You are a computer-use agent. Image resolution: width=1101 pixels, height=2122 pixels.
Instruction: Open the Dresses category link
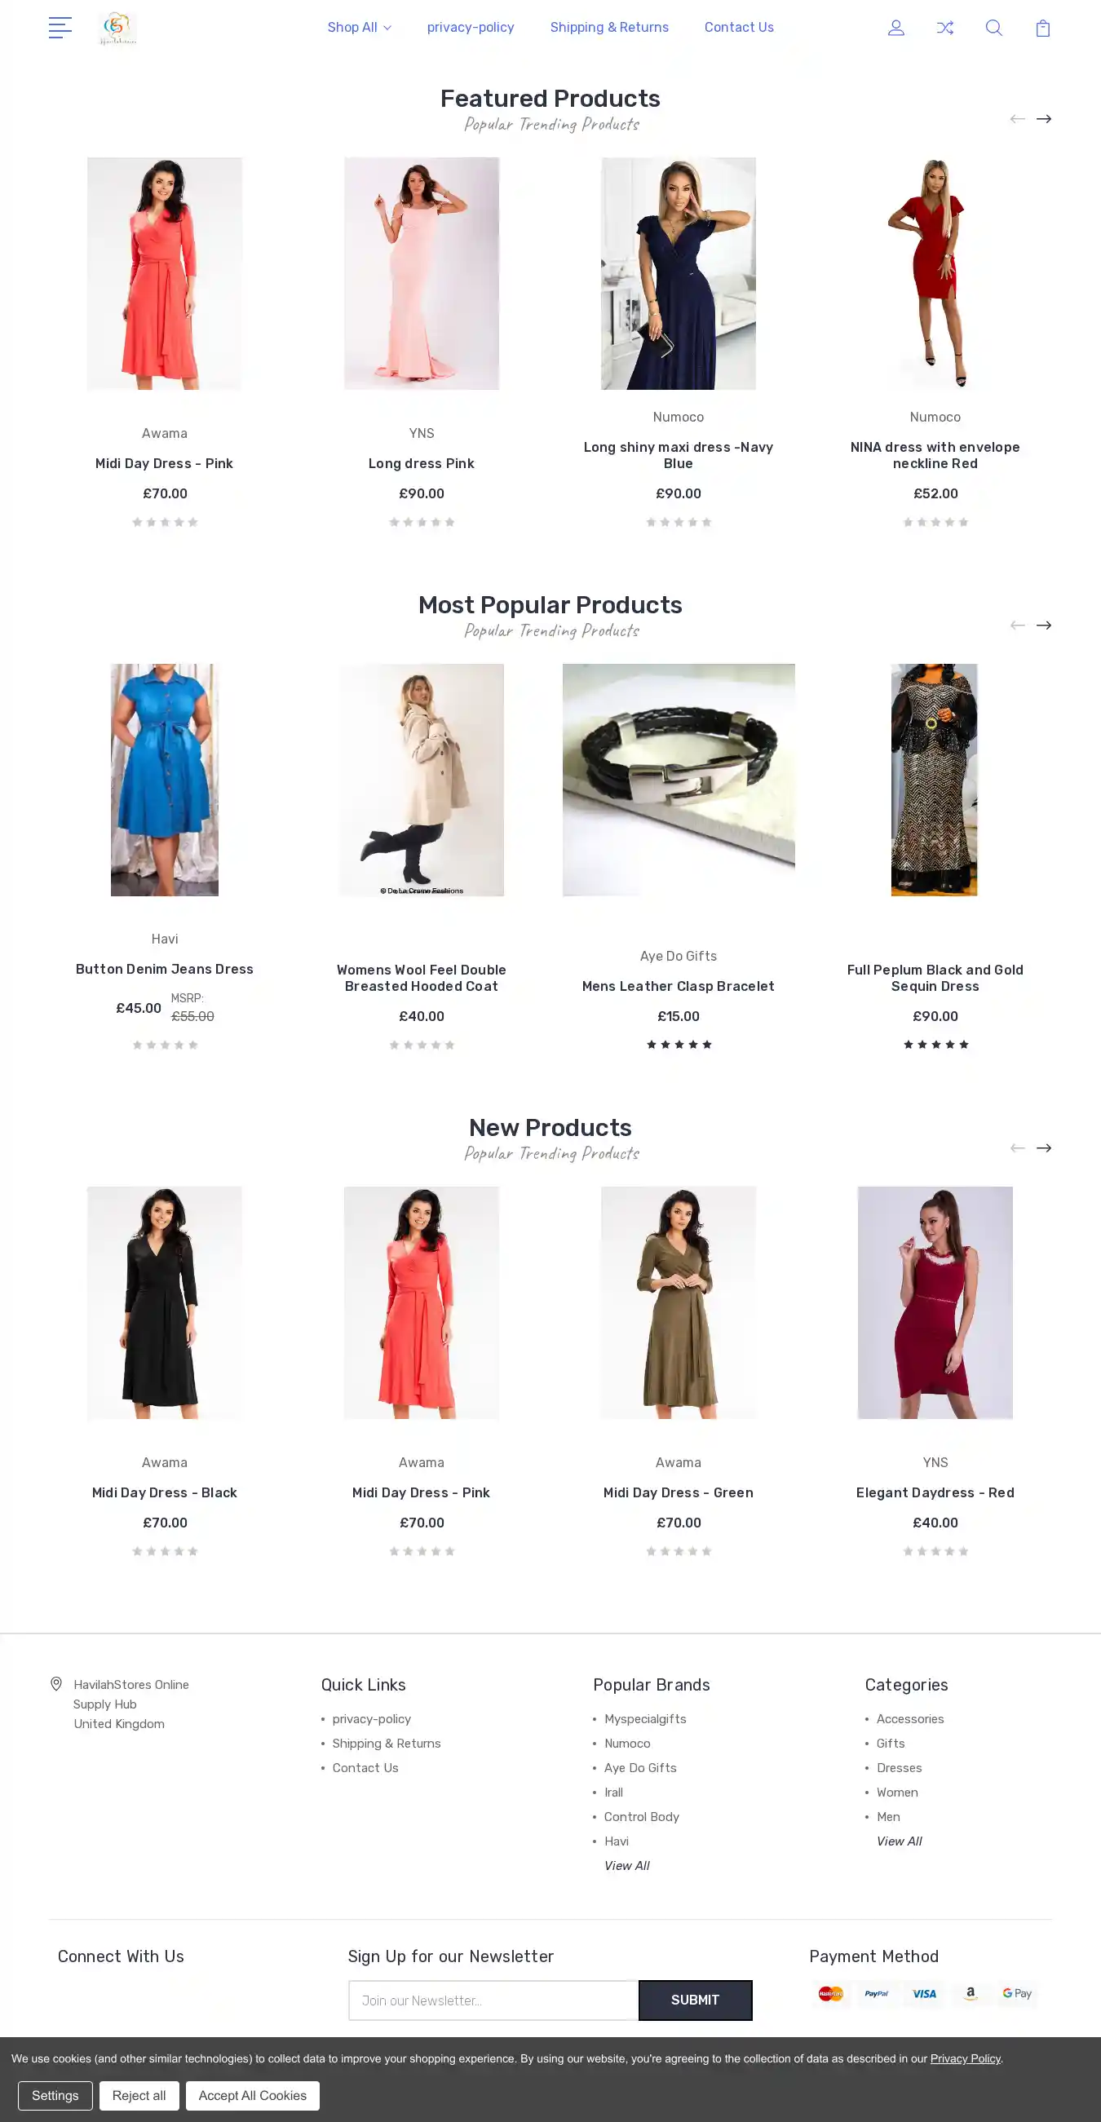click(899, 1767)
